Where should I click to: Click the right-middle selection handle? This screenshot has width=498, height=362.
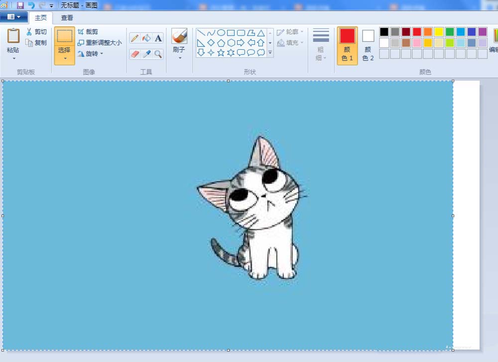click(453, 216)
